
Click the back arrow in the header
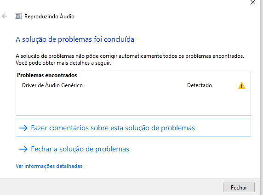[x=5, y=16]
